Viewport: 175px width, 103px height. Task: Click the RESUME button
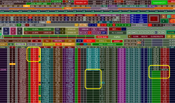(x=68, y=44)
